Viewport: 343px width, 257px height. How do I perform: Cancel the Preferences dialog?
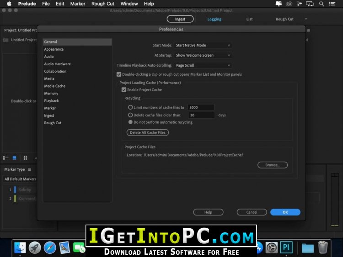tap(252, 212)
